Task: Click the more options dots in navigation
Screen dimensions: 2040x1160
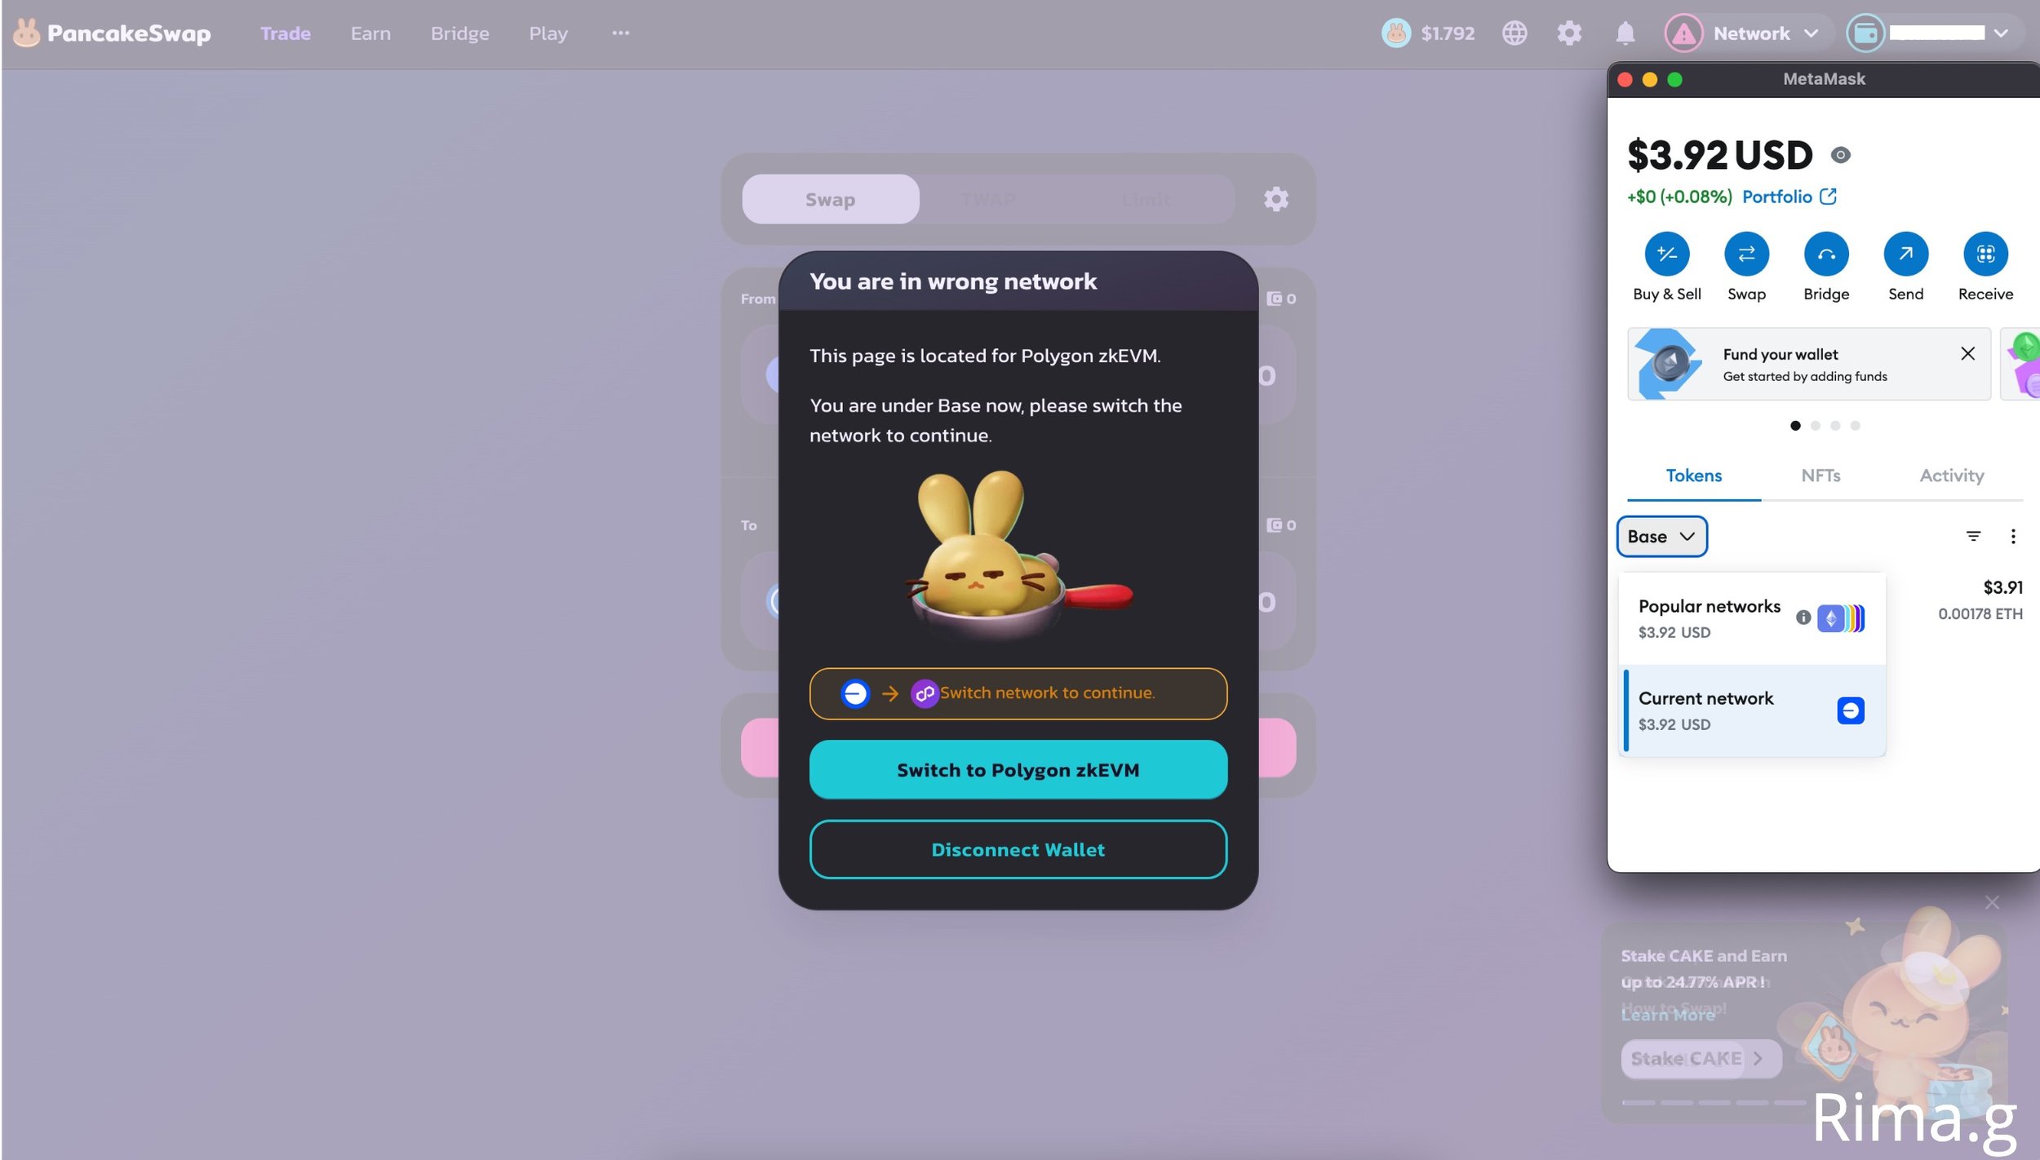Action: pyautogui.click(x=620, y=33)
